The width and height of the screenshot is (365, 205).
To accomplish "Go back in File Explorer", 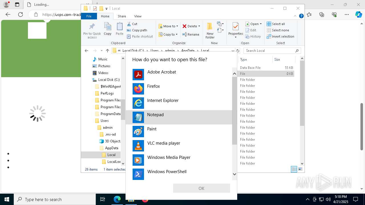I will [86, 51].
